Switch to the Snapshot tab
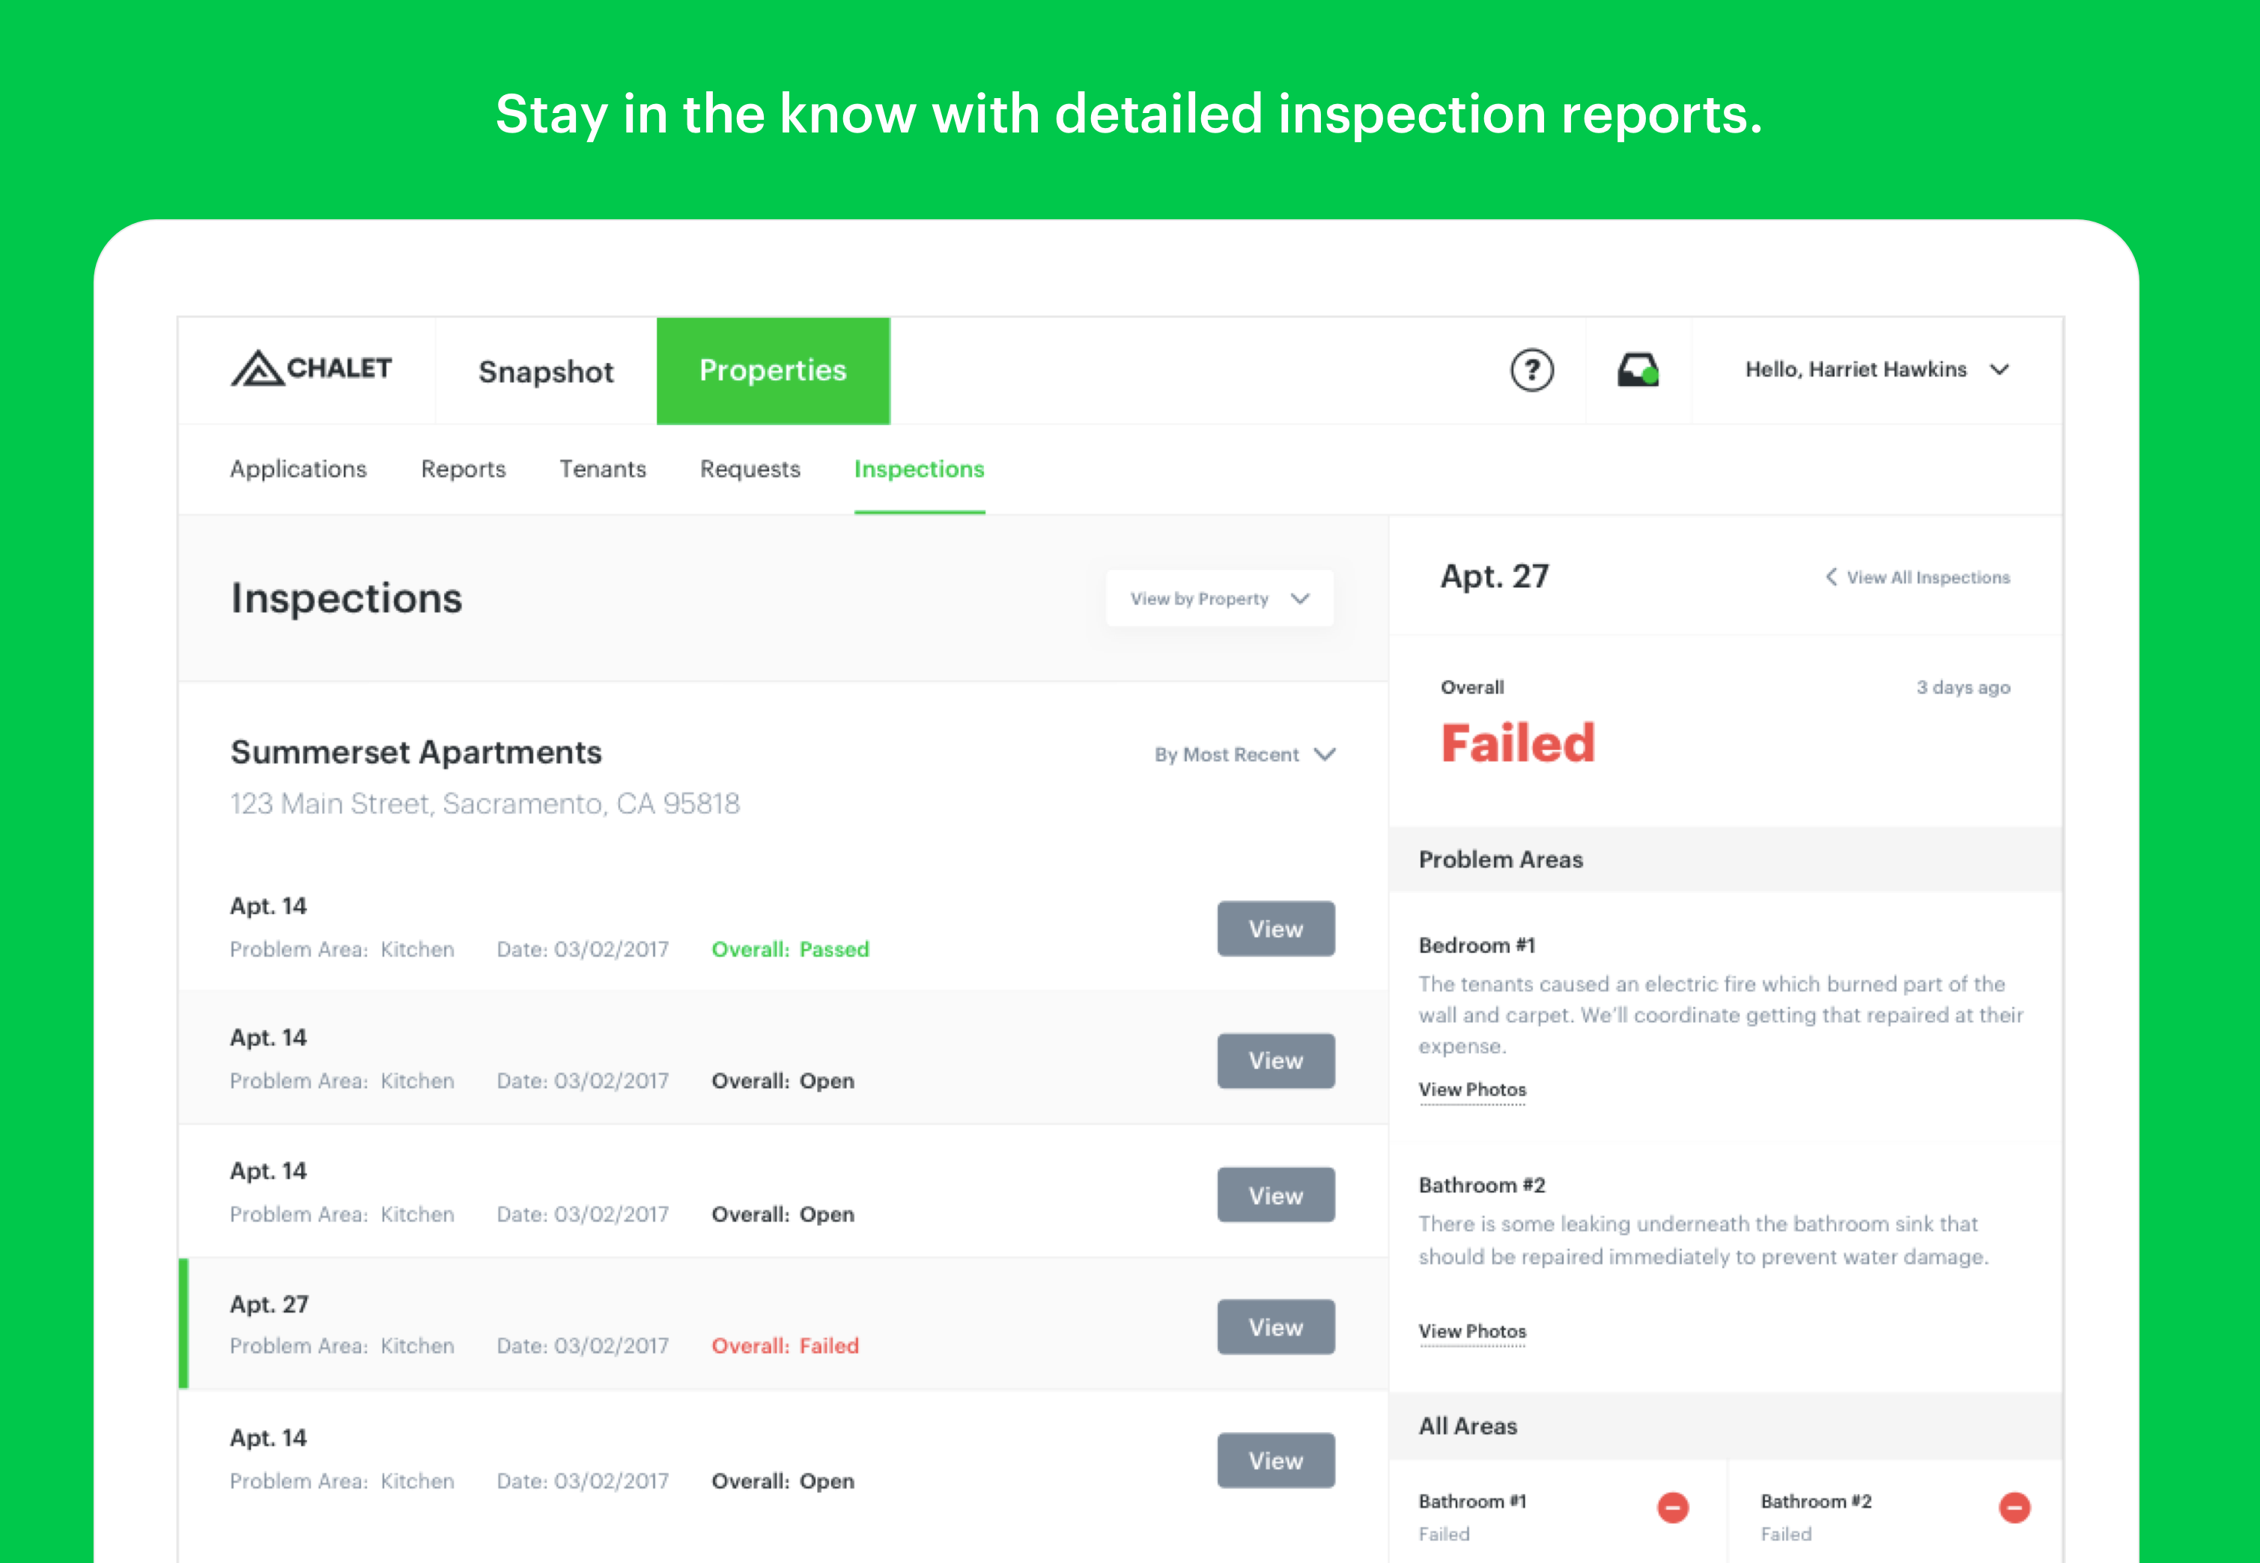Image resolution: width=2260 pixels, height=1563 pixels. point(546,371)
